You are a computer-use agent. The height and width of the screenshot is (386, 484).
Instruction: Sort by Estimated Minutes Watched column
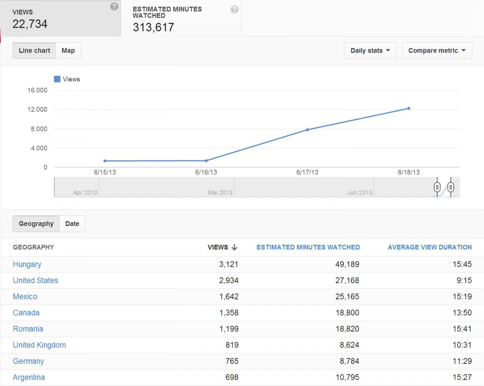click(308, 247)
